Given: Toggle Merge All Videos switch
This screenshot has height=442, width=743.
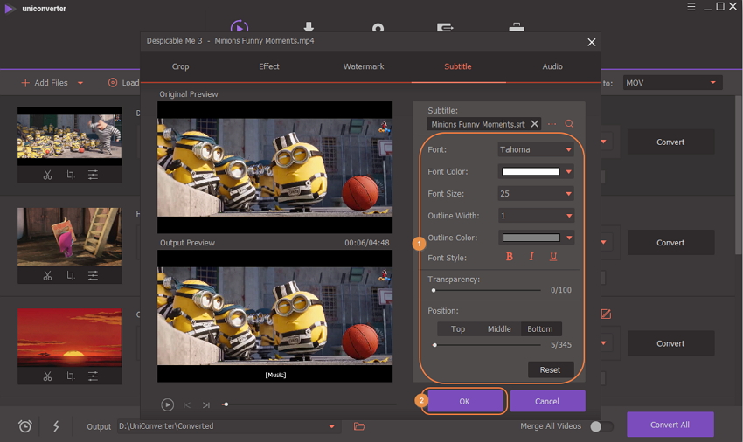Looking at the screenshot, I should (601, 426).
